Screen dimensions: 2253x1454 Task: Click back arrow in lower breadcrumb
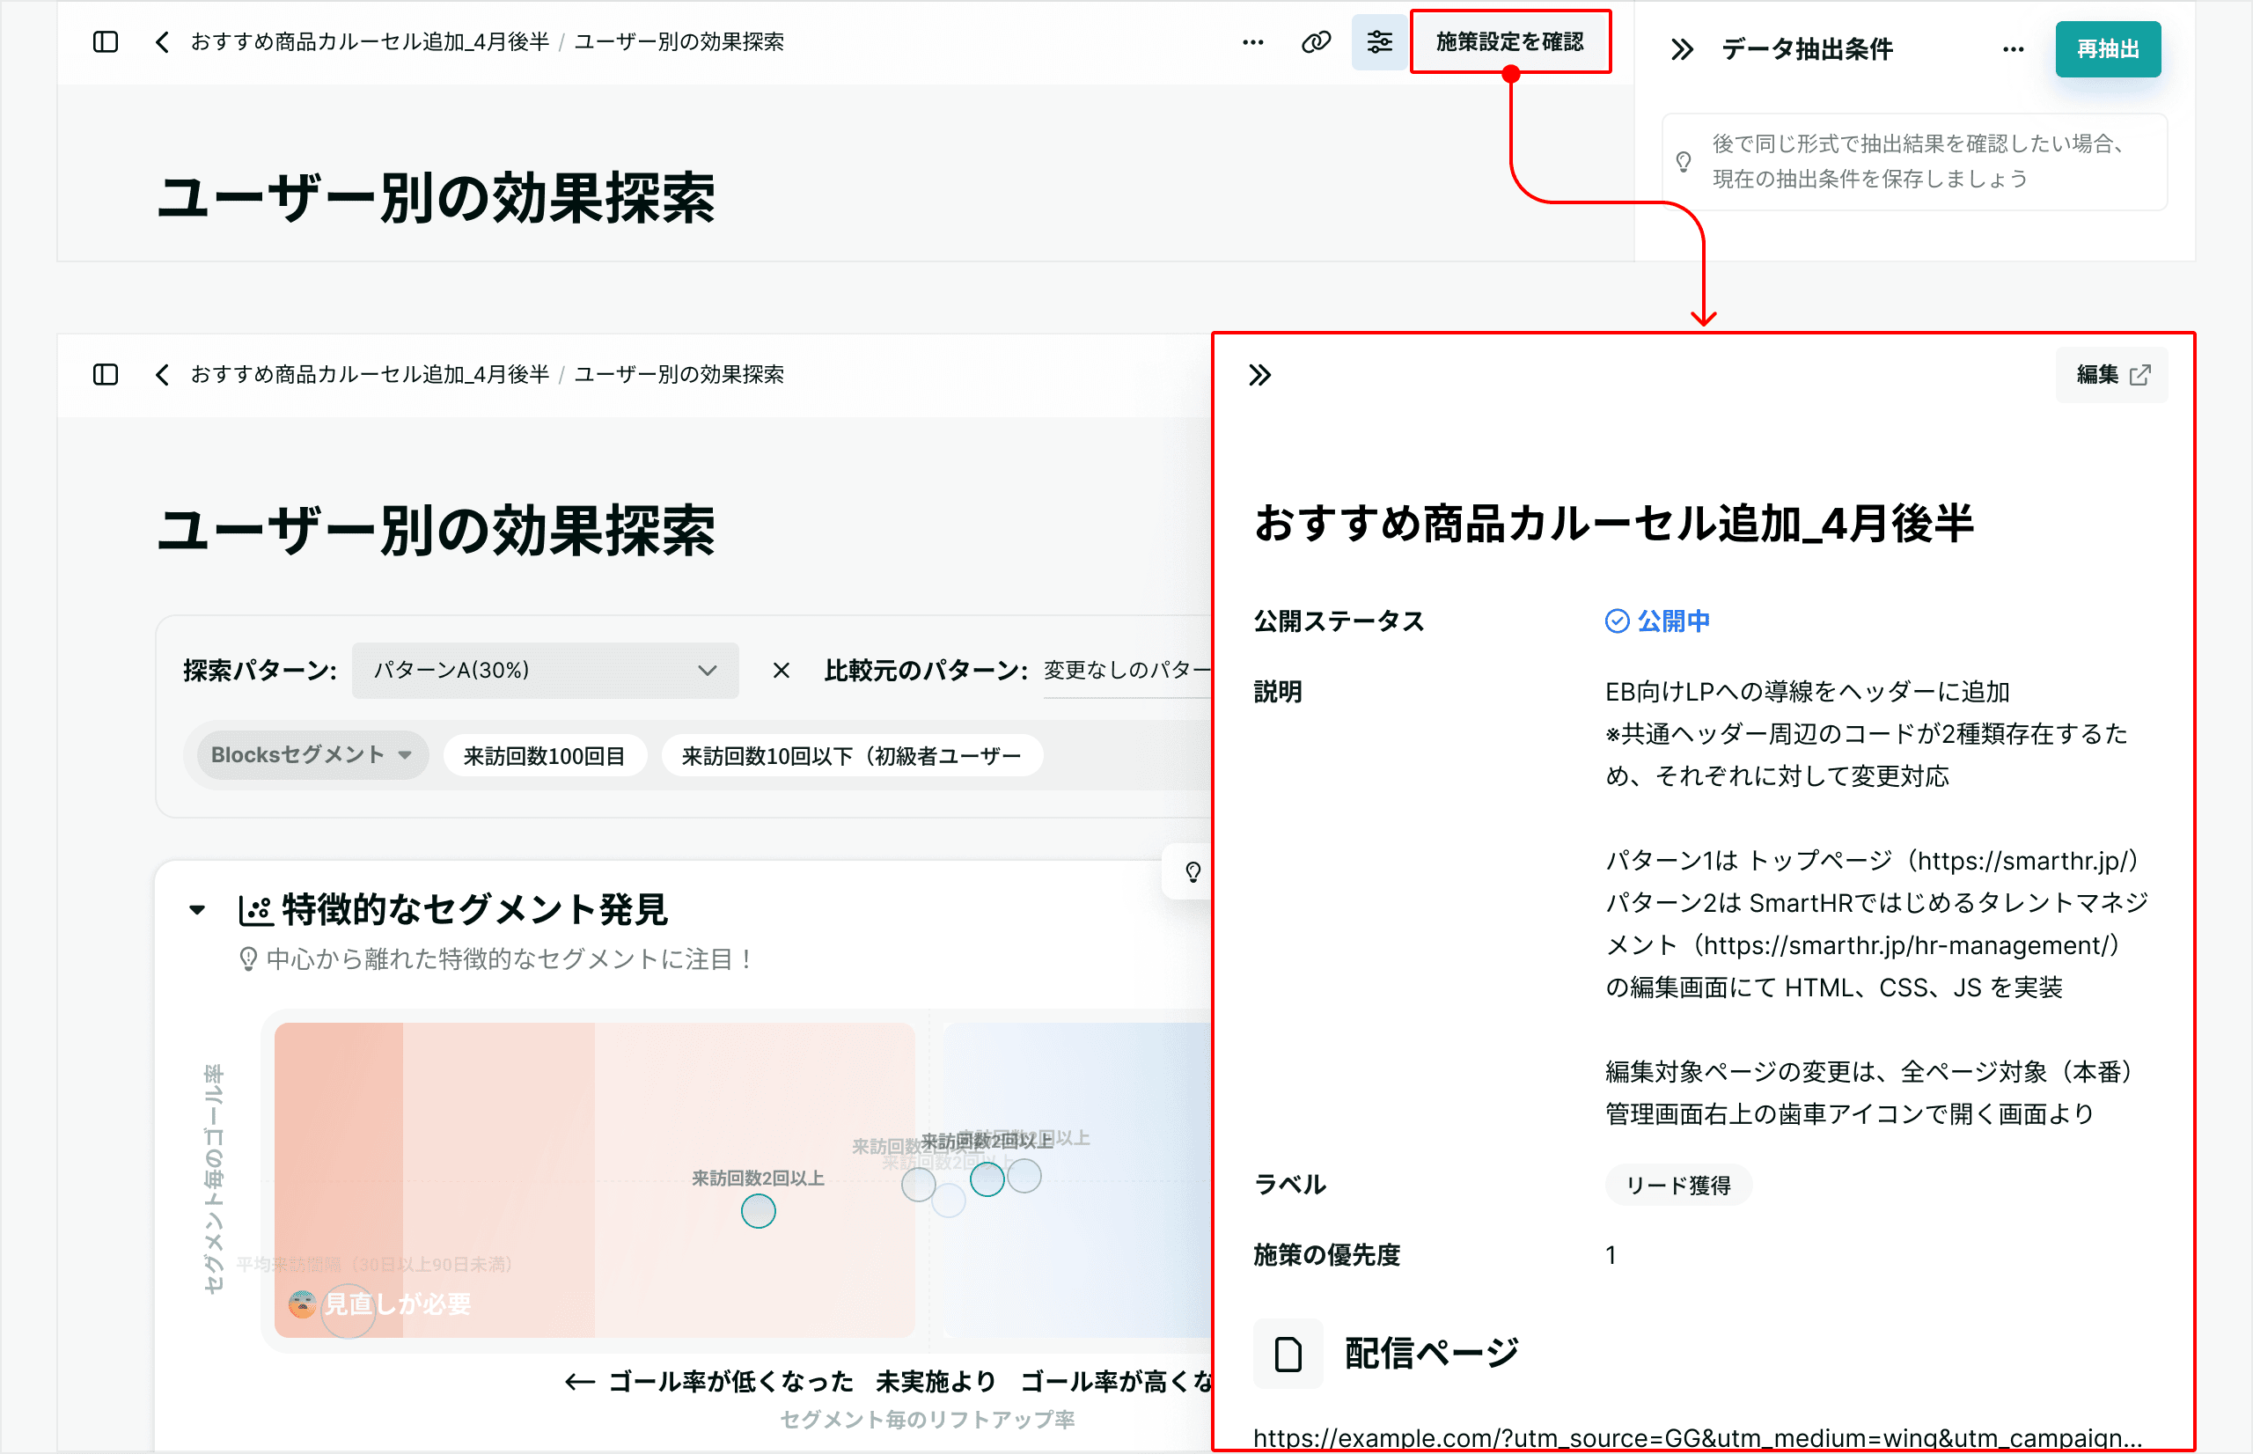162,375
